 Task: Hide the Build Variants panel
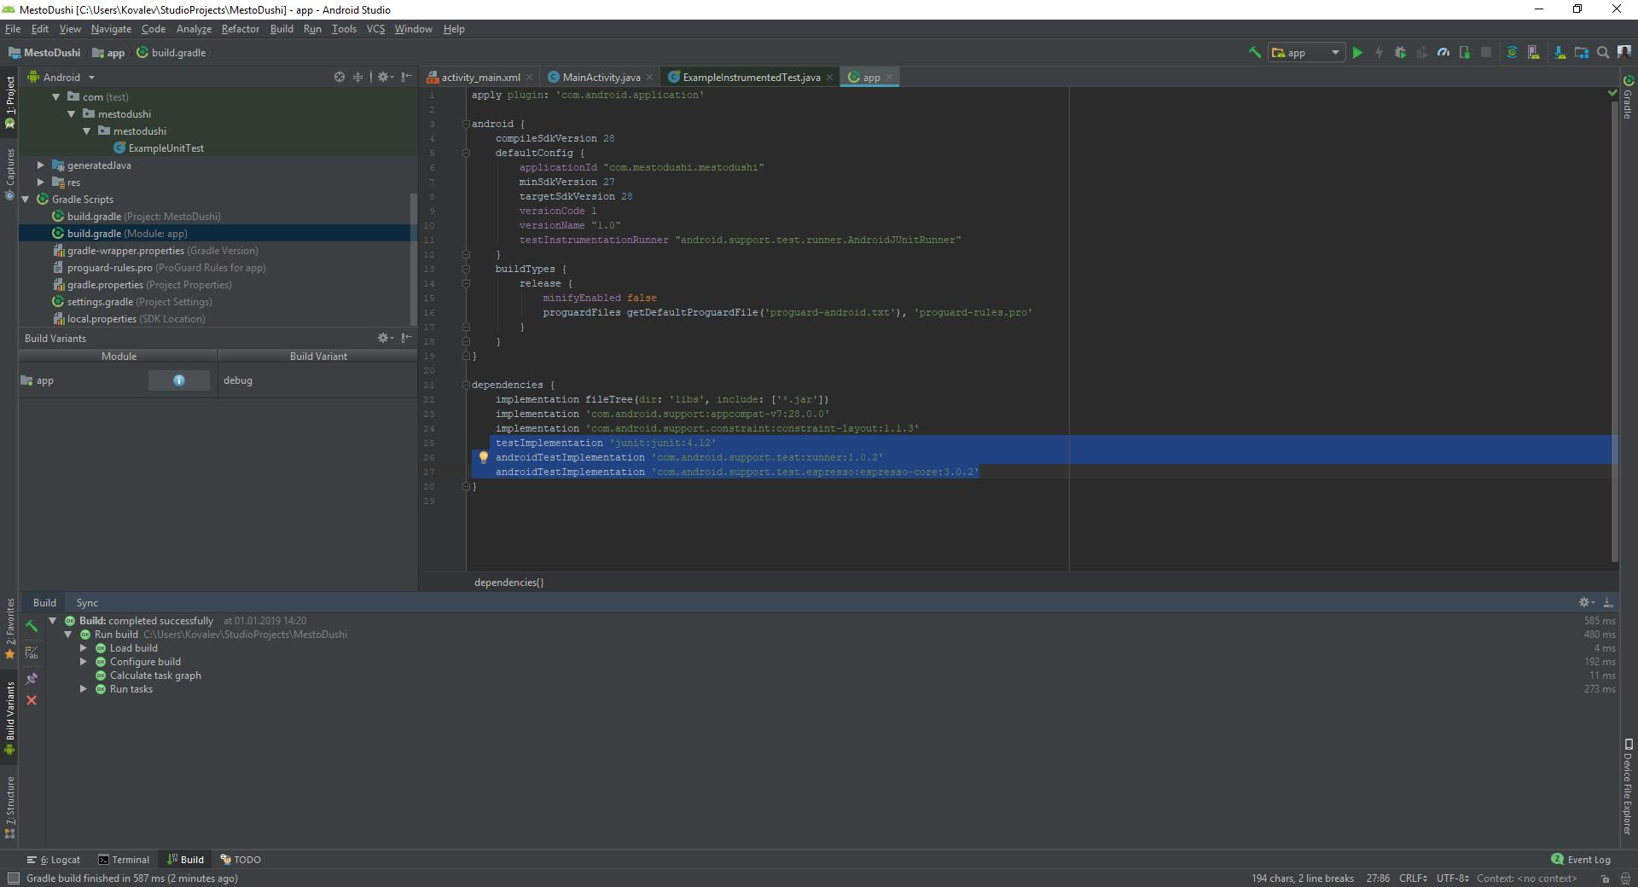[407, 339]
